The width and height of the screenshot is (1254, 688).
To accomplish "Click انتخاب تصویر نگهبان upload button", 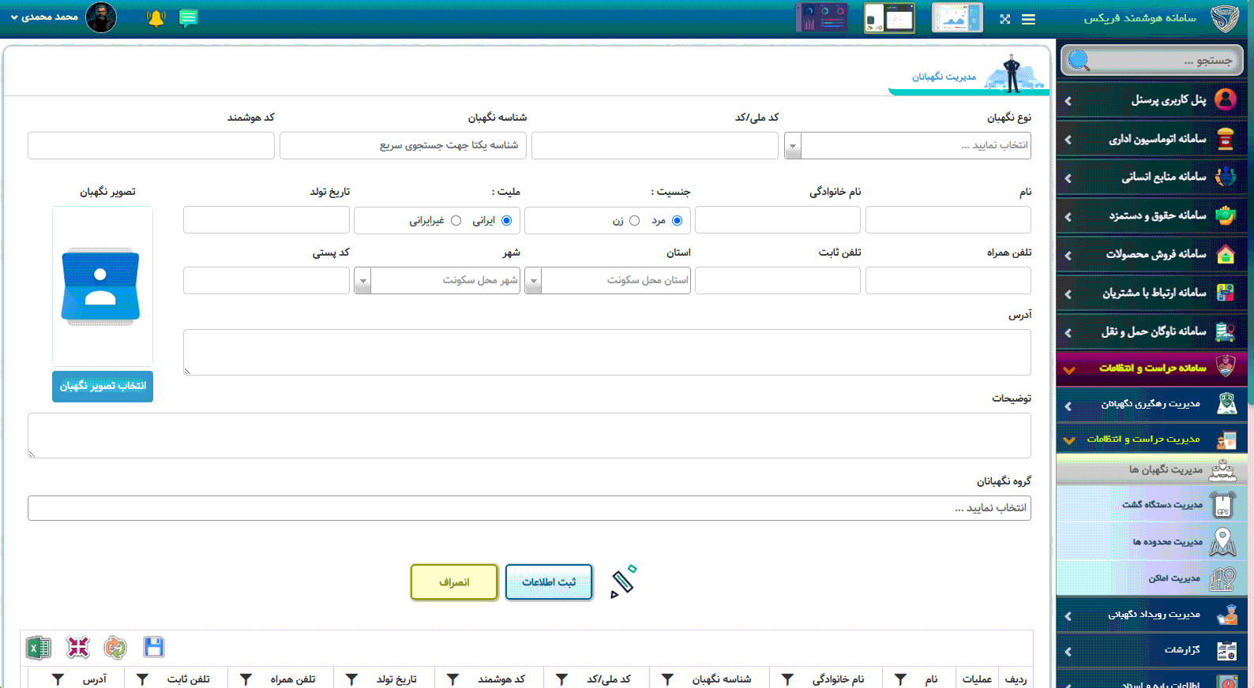I will tap(103, 387).
